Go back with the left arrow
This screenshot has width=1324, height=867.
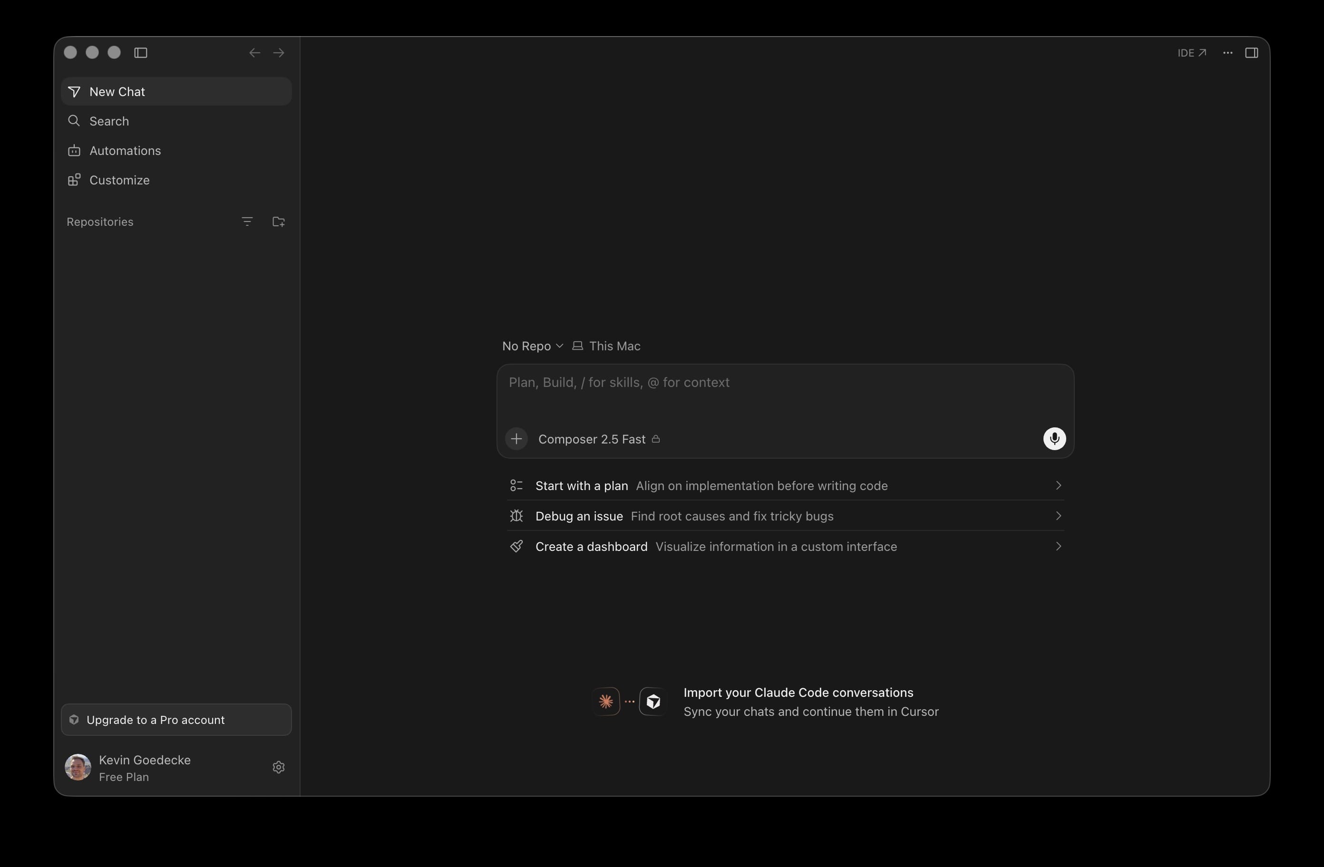(255, 53)
